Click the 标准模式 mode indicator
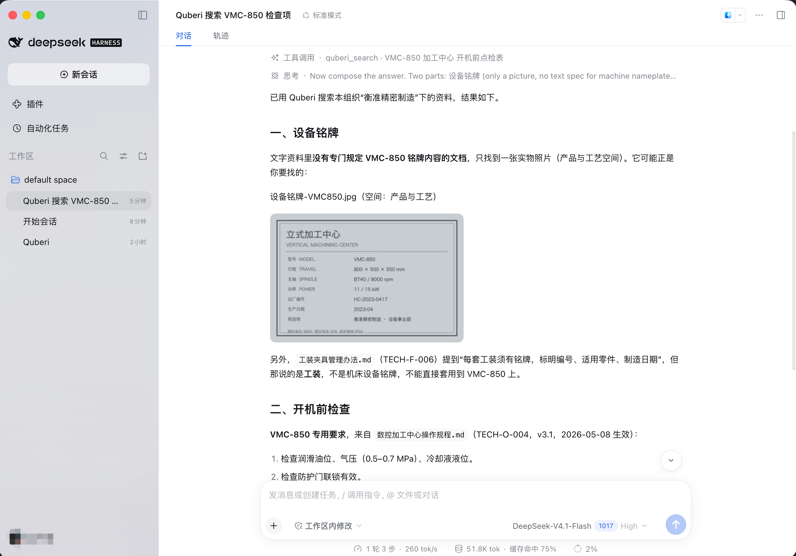 (x=322, y=15)
